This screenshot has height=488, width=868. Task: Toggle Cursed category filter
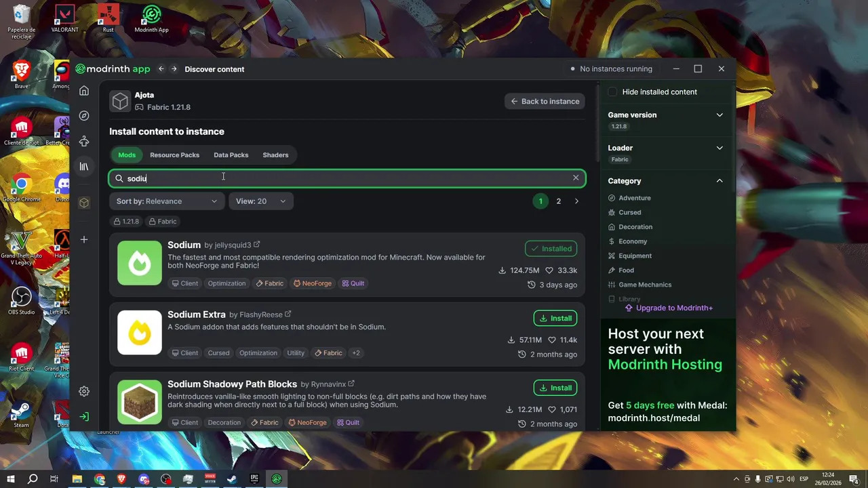coord(625,212)
